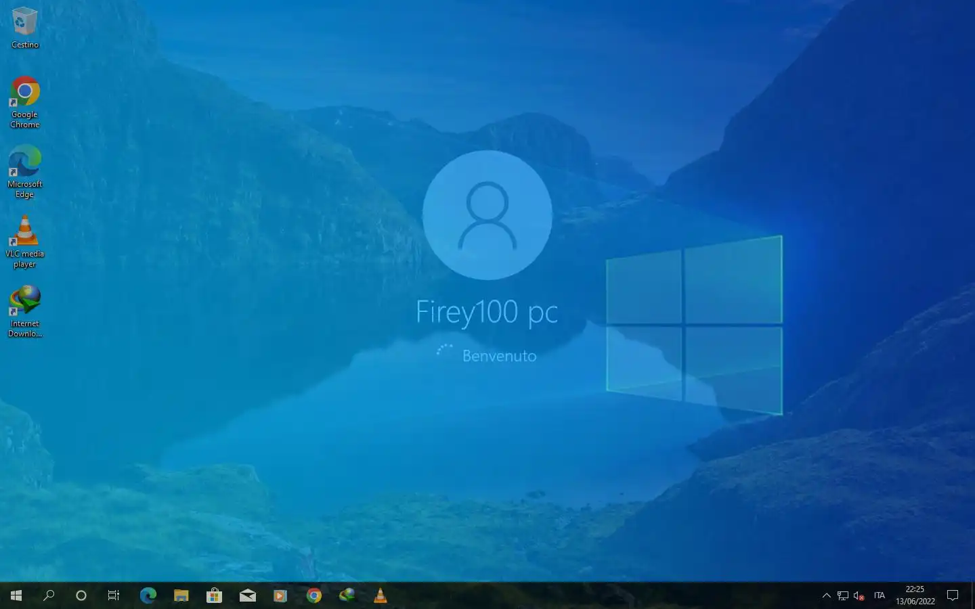Select the Internet Download Manager desktop shortcut

click(24, 311)
